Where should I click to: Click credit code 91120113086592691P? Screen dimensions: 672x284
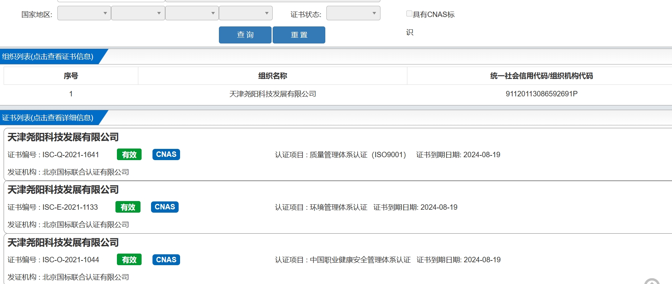pos(541,94)
